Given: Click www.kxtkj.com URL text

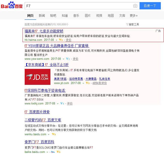Looking at the screenshot, I should pos(34,104).
